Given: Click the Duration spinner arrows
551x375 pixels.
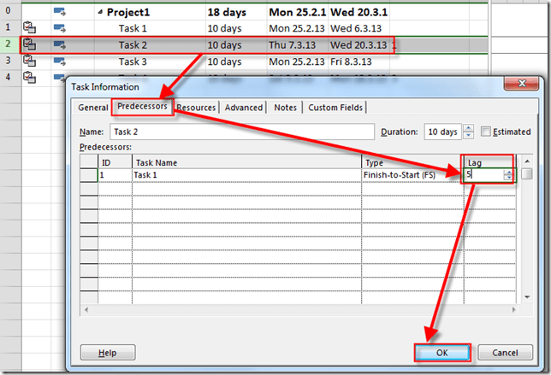Looking at the screenshot, I should tap(468, 132).
